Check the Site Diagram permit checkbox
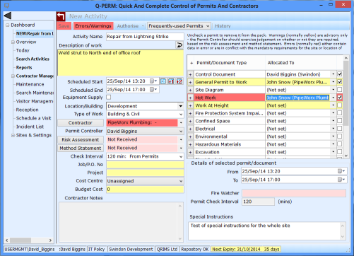 coord(339,90)
